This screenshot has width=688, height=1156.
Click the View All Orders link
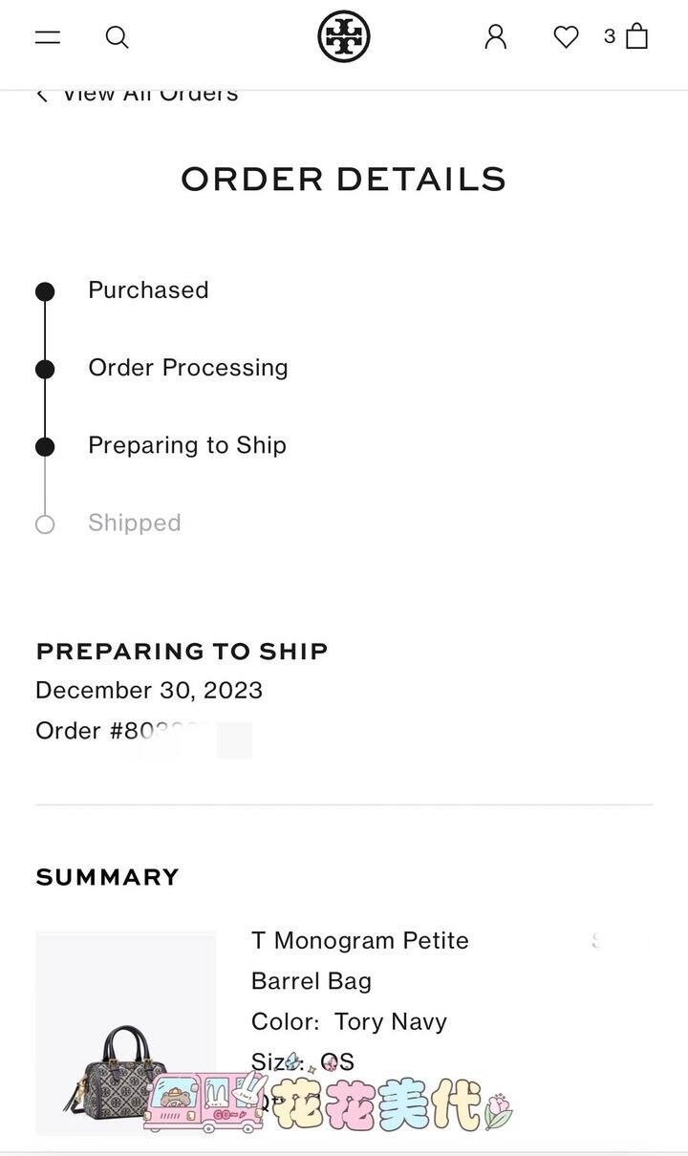[x=150, y=95]
